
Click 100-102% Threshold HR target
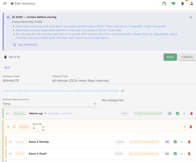(x=144, y=154)
